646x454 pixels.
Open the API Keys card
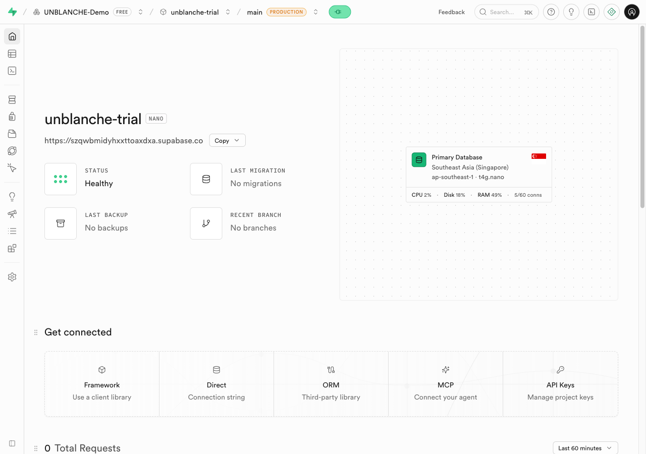point(560,384)
